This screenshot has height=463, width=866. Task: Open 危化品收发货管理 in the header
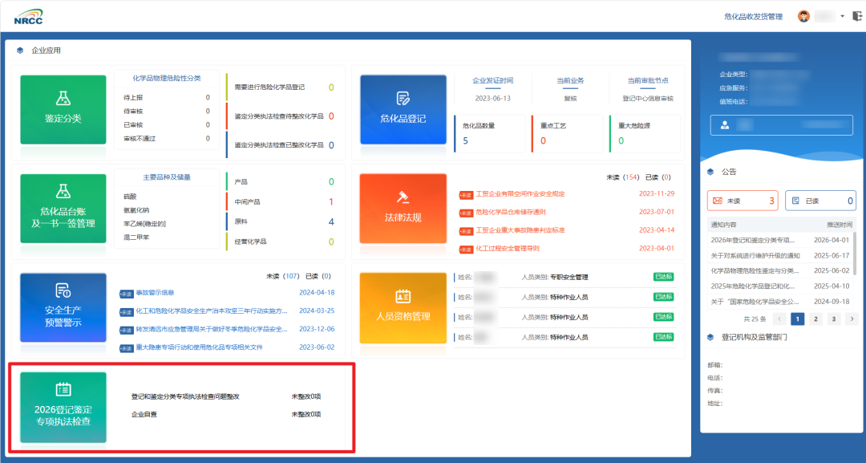point(753,17)
